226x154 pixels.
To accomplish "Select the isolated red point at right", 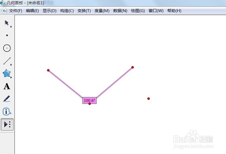I will (x=149, y=98).
